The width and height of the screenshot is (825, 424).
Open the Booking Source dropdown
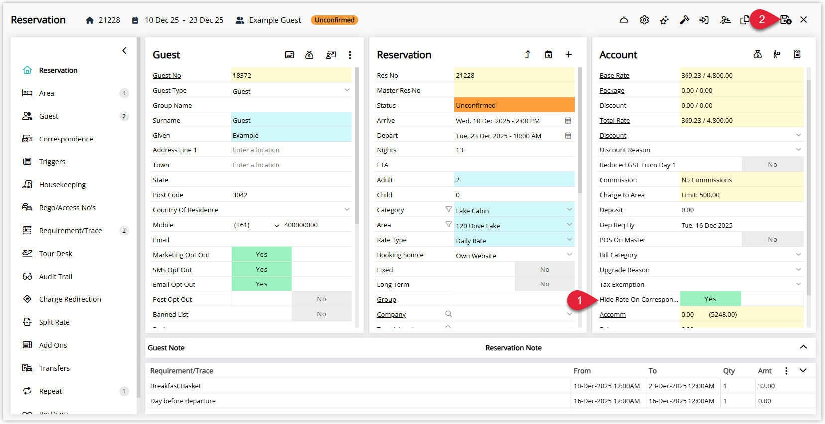pyautogui.click(x=569, y=255)
